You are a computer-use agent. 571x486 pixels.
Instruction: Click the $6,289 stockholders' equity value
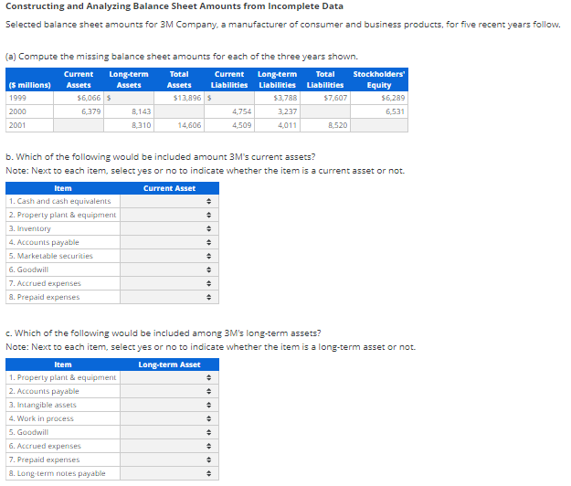[393, 98]
